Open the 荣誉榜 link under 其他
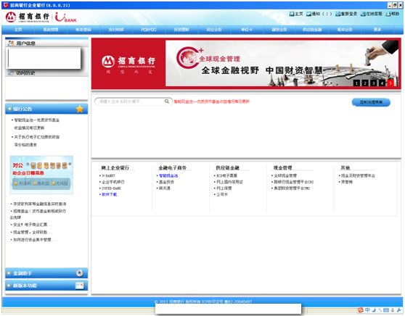Screen dimensions: 405x316 [347, 182]
